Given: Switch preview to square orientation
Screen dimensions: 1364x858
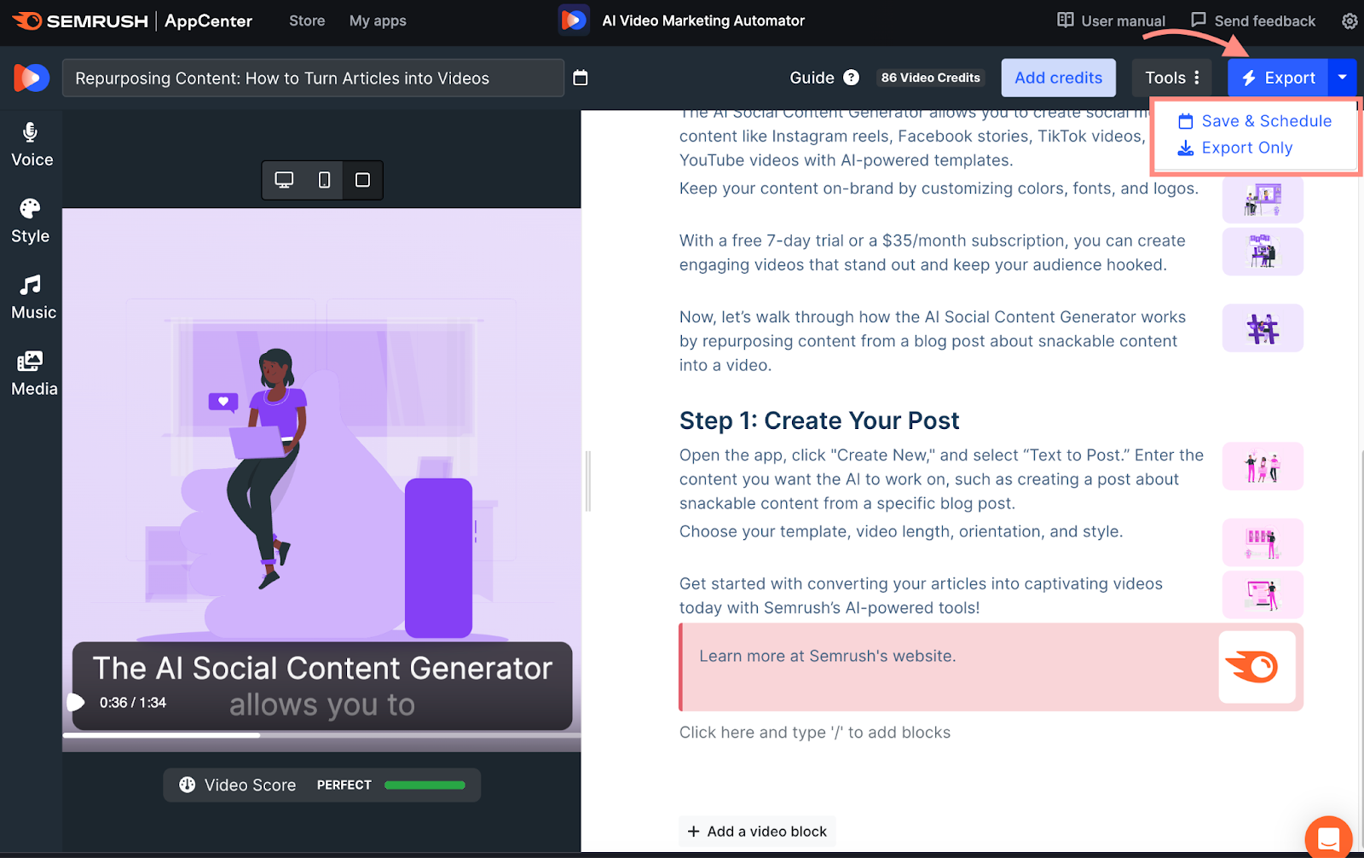Looking at the screenshot, I should [361, 180].
